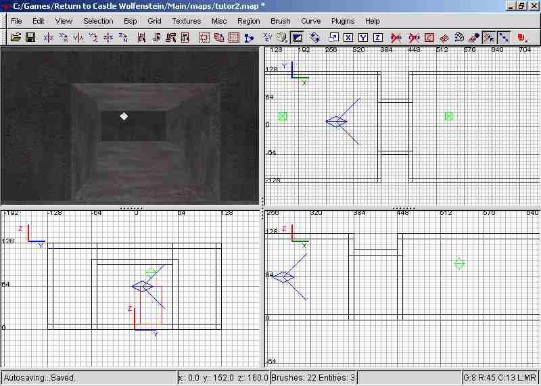Toggle the pressed camera clipping button
Image resolution: width=541 pixels, height=386 pixels.
297,37
